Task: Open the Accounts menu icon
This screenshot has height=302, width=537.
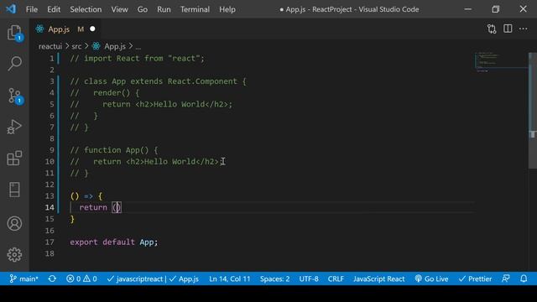Action: pyautogui.click(x=15, y=224)
